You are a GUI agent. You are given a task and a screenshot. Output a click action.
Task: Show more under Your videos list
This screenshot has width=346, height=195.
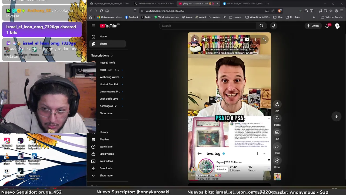coord(106,175)
